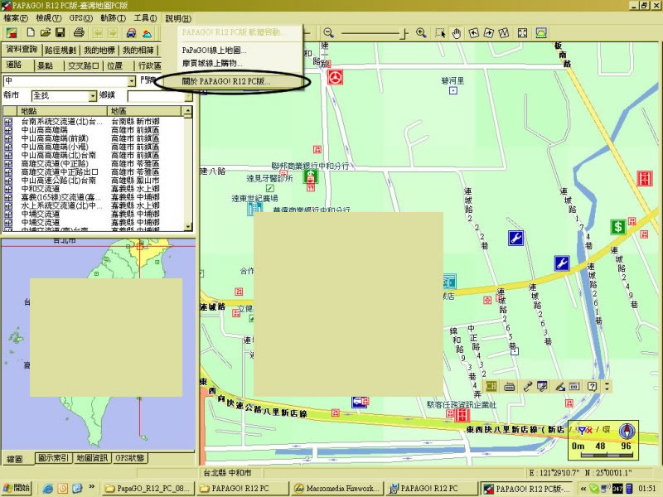Open the help question mark IME icon

pyautogui.click(x=592, y=386)
